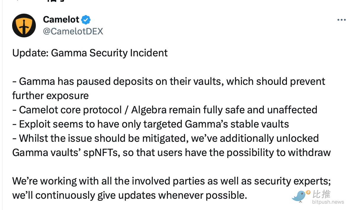
Task: Click the 'Whilst the issue should be mitigated' line
Action: click(x=166, y=138)
